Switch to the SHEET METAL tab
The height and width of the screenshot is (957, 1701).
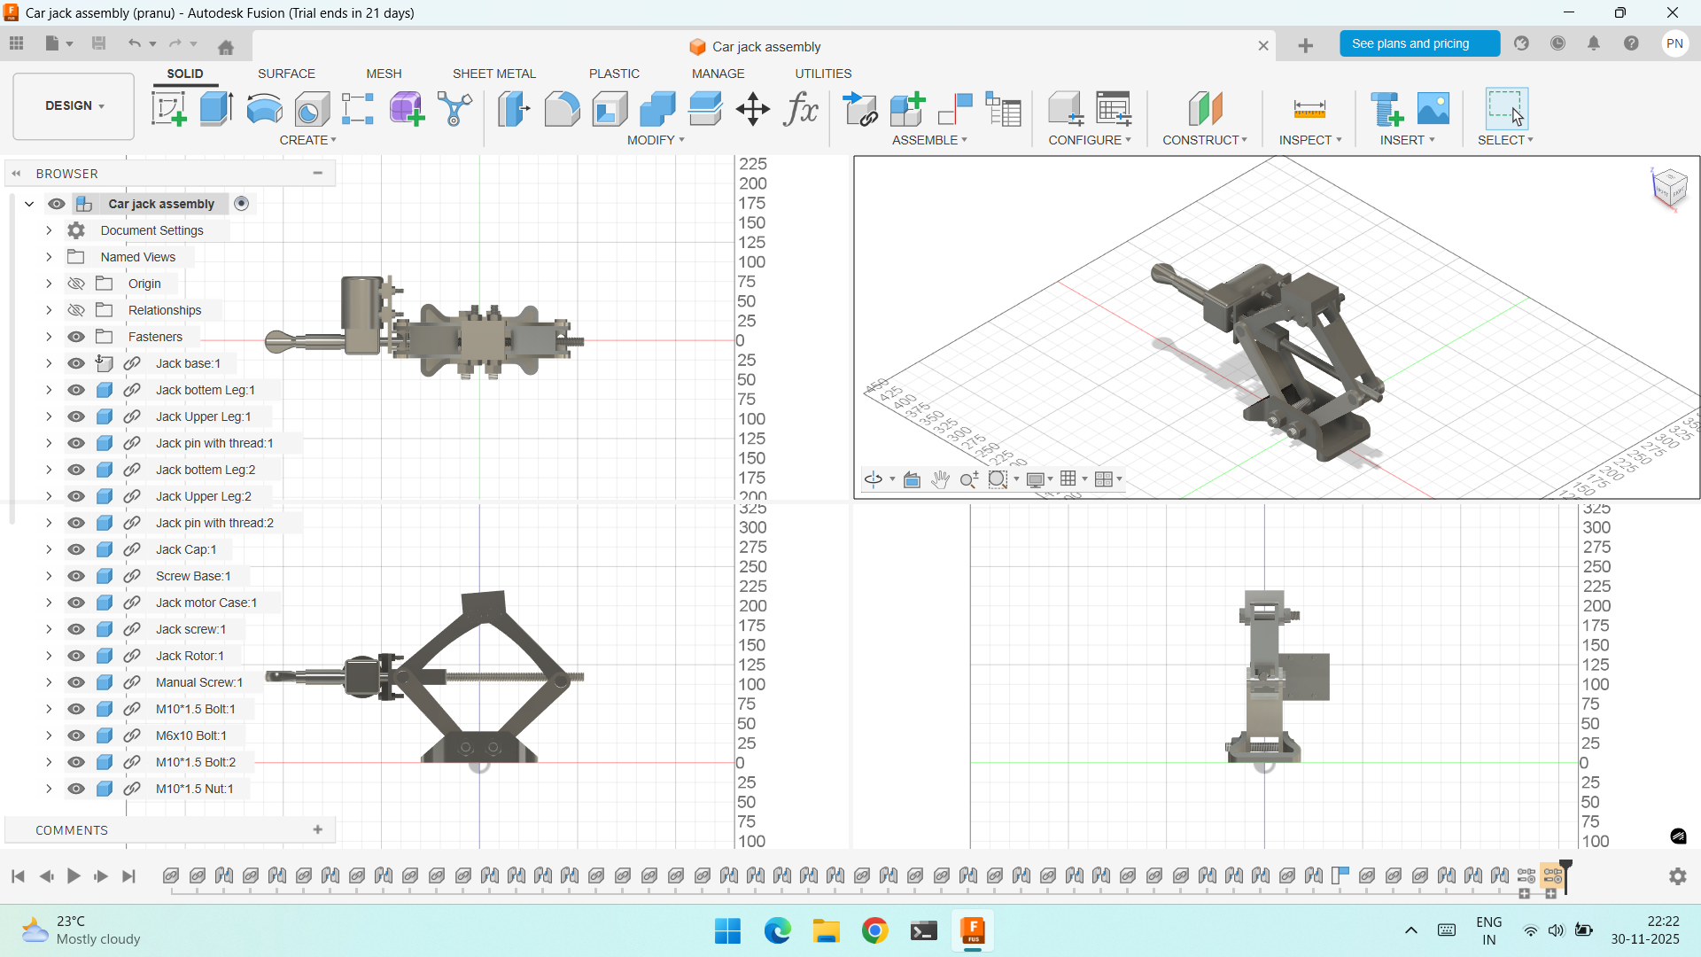click(x=493, y=74)
